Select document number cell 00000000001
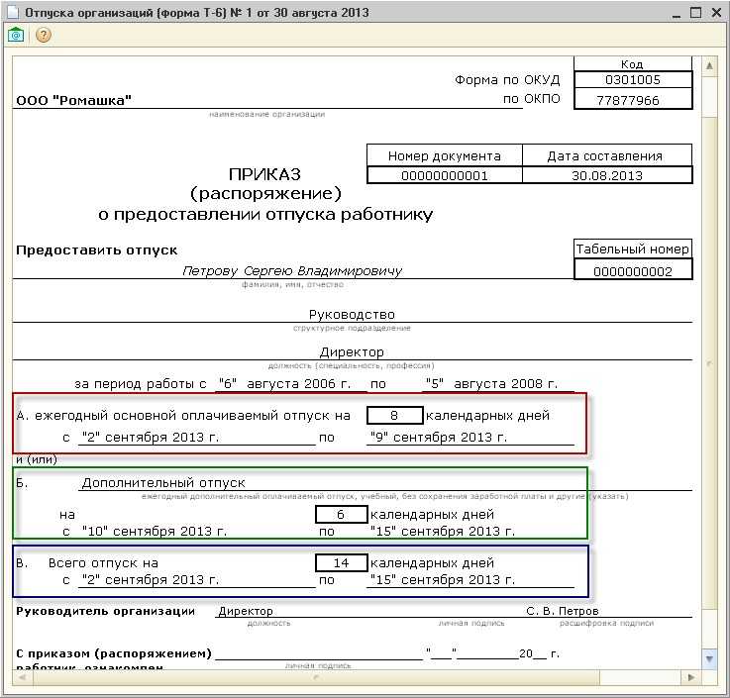The image size is (730, 698). coord(445,175)
